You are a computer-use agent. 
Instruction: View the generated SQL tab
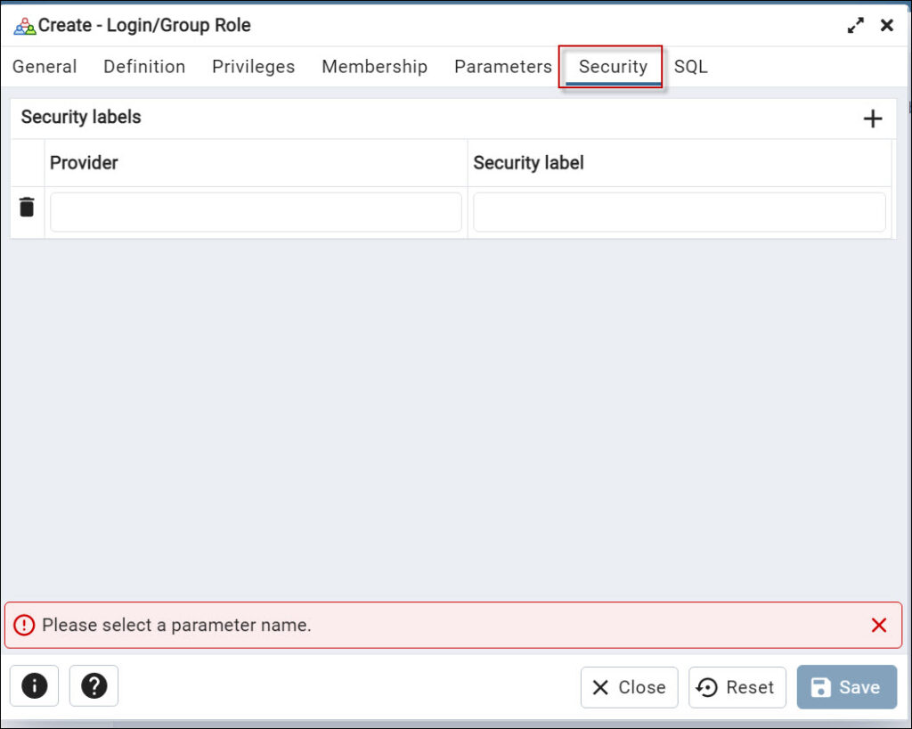692,66
